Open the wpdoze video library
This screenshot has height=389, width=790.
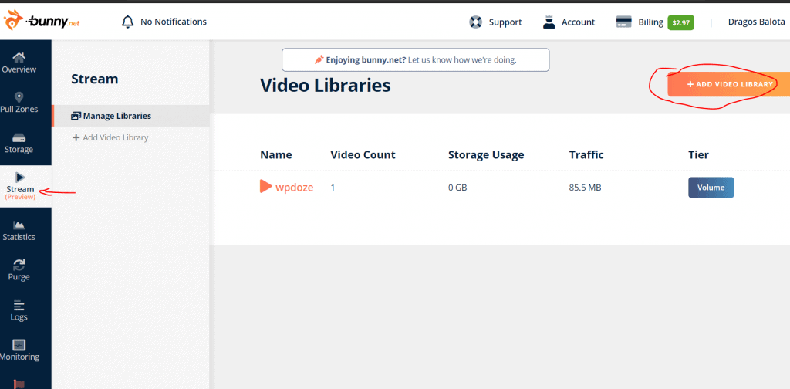click(x=293, y=187)
